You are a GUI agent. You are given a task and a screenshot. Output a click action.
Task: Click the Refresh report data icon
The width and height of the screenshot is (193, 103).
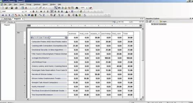point(85,15)
